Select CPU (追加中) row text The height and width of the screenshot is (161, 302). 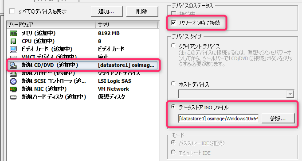coord(38,41)
